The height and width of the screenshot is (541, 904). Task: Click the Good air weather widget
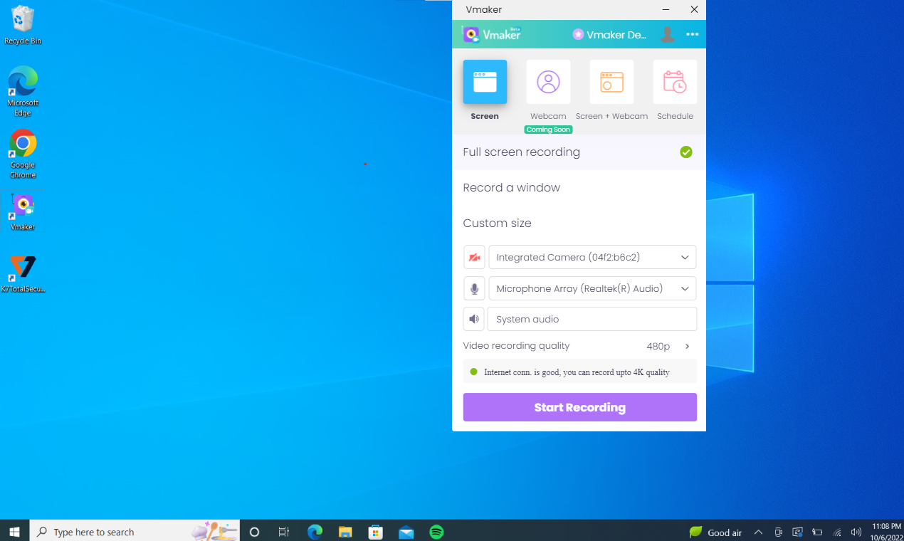click(715, 532)
